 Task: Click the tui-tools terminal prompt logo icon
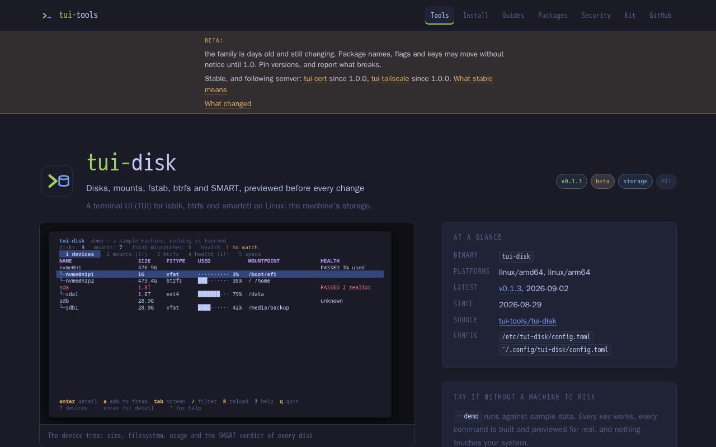pos(47,15)
